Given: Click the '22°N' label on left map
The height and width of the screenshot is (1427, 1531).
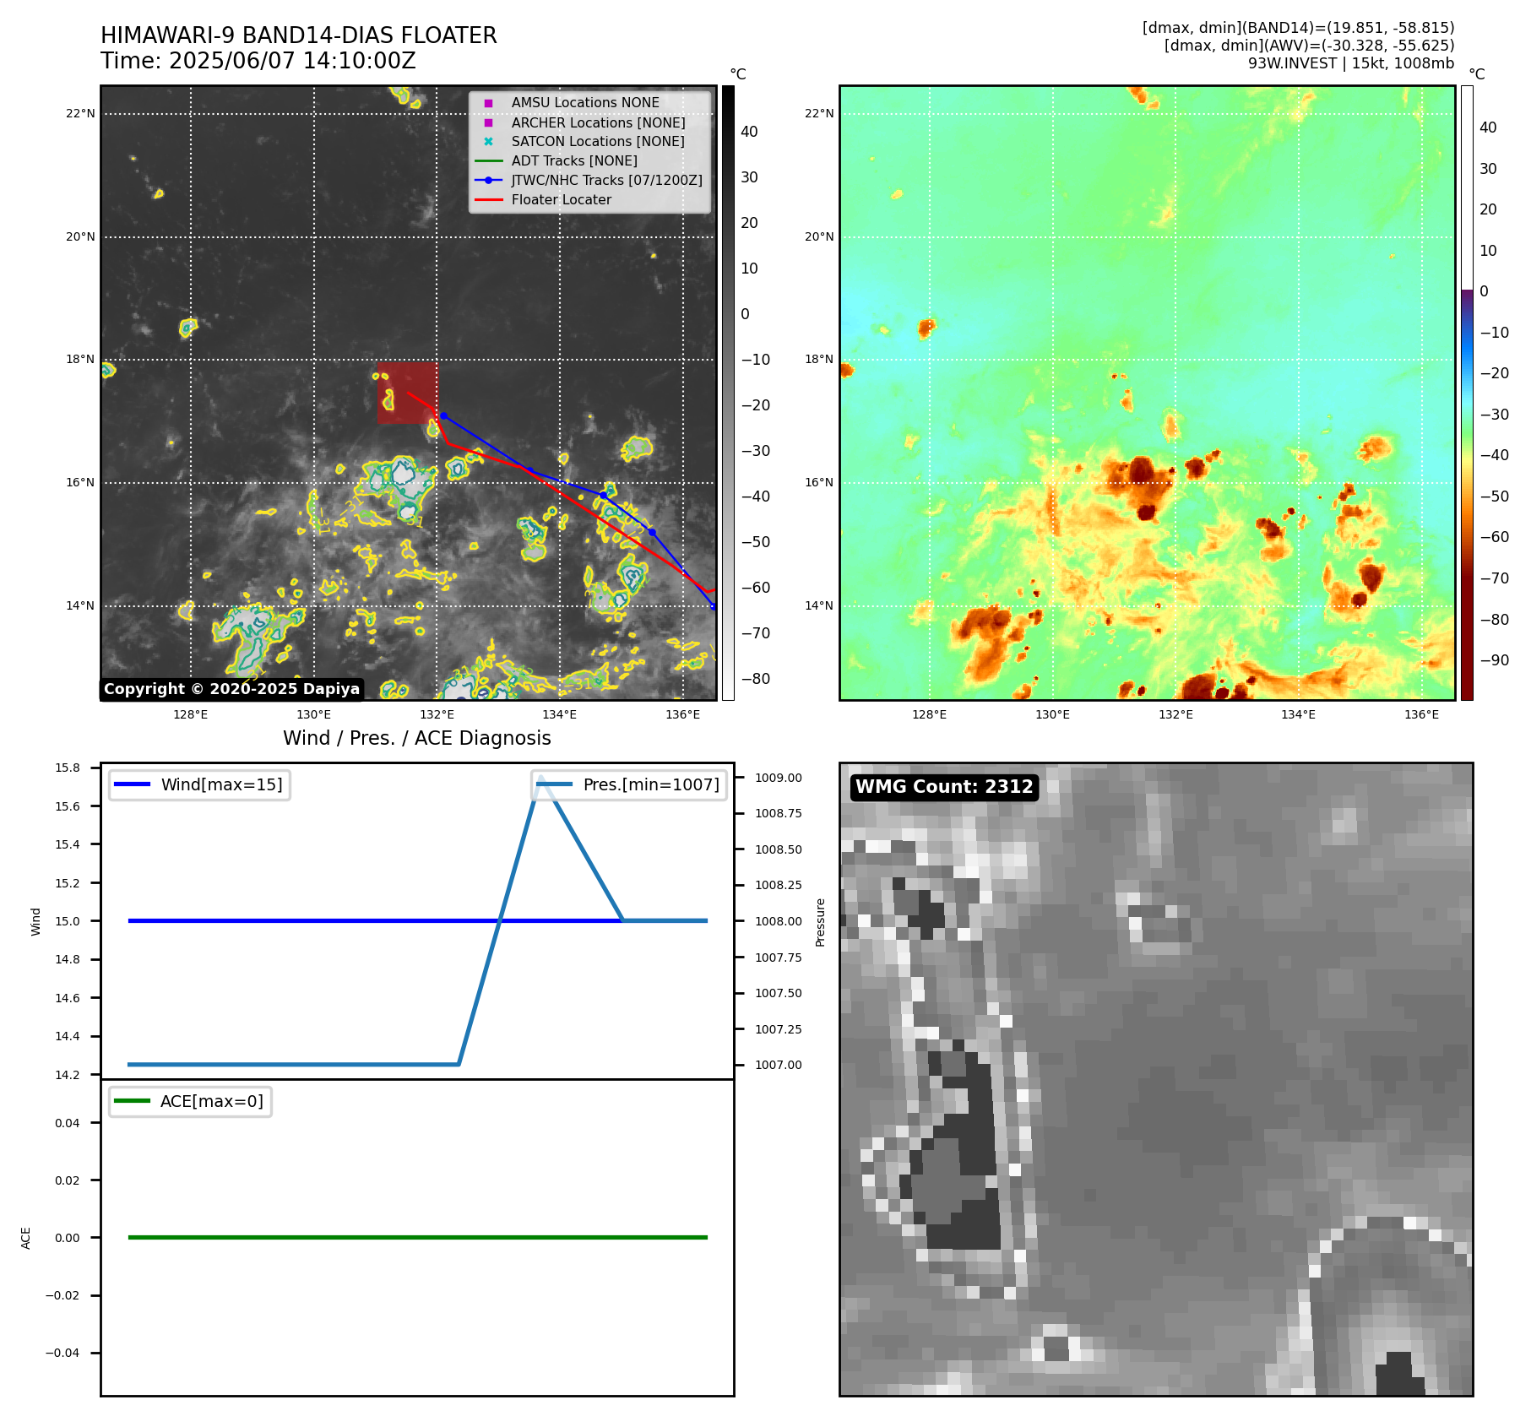Looking at the screenshot, I should pyautogui.click(x=80, y=114).
